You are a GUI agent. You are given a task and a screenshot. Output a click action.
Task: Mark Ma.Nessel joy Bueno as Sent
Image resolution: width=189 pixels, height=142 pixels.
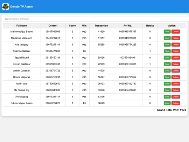(x=167, y=32)
